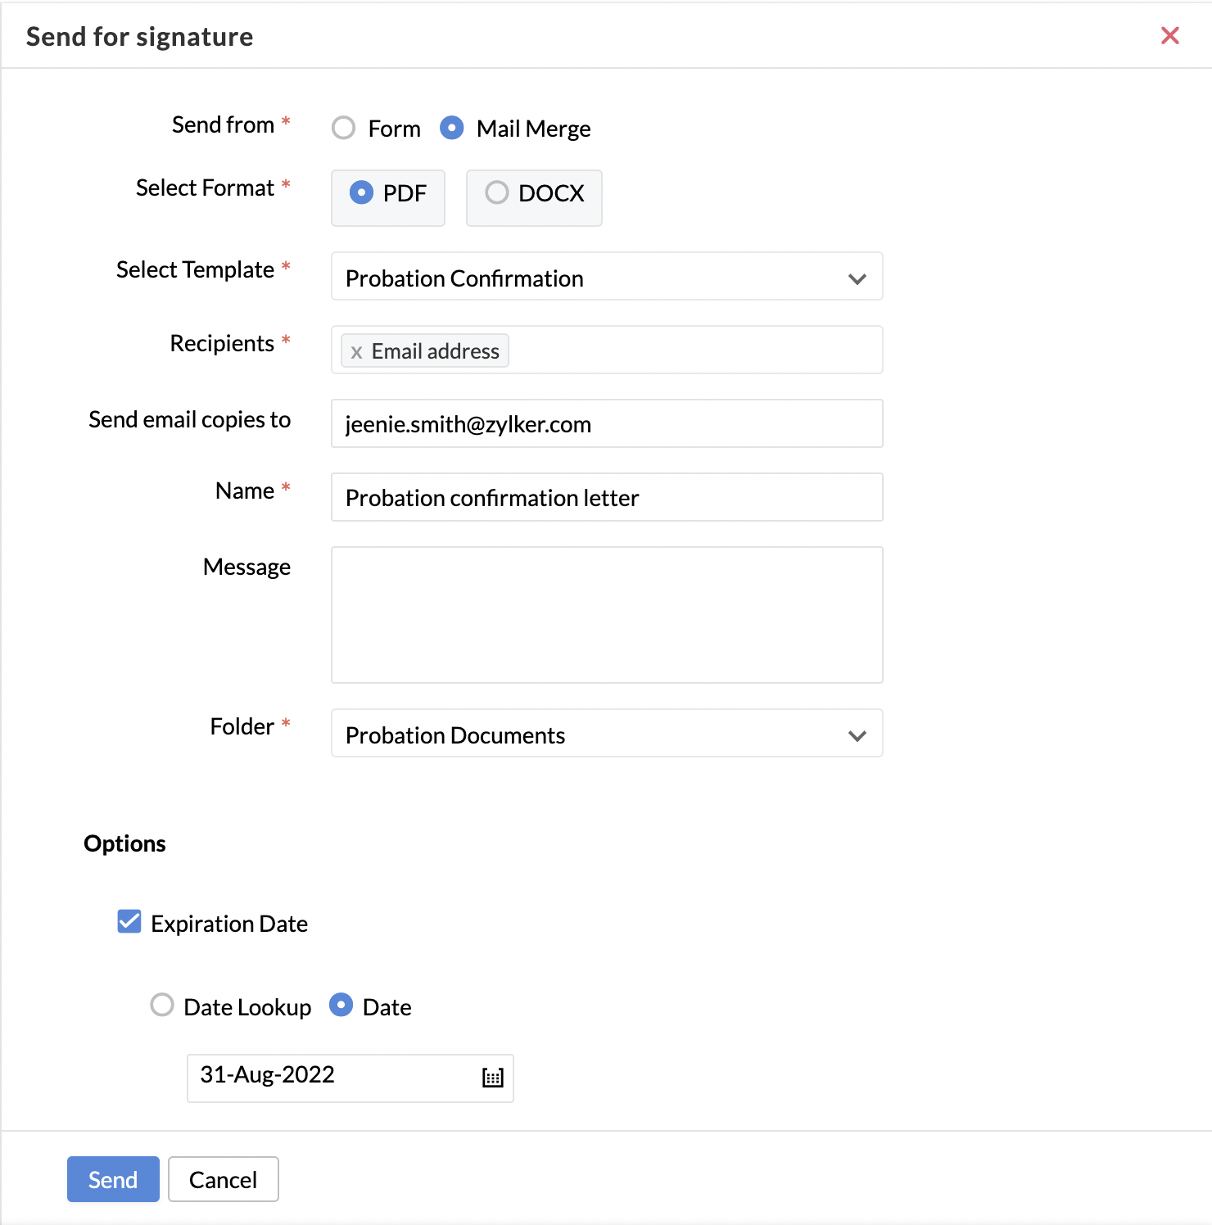Select the Form radio option
The width and height of the screenshot is (1212, 1225).
(x=343, y=128)
